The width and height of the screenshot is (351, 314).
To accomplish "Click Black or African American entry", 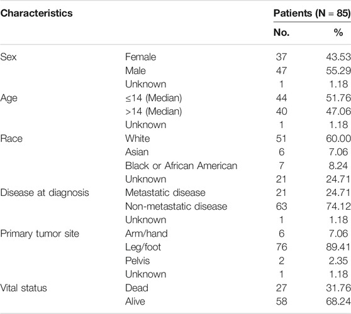I will point(181,166).
